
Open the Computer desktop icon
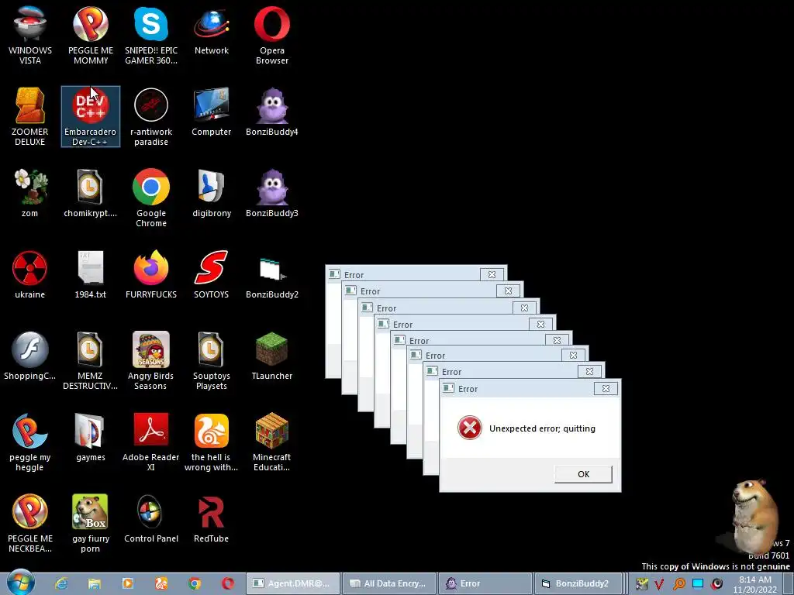[x=212, y=112]
